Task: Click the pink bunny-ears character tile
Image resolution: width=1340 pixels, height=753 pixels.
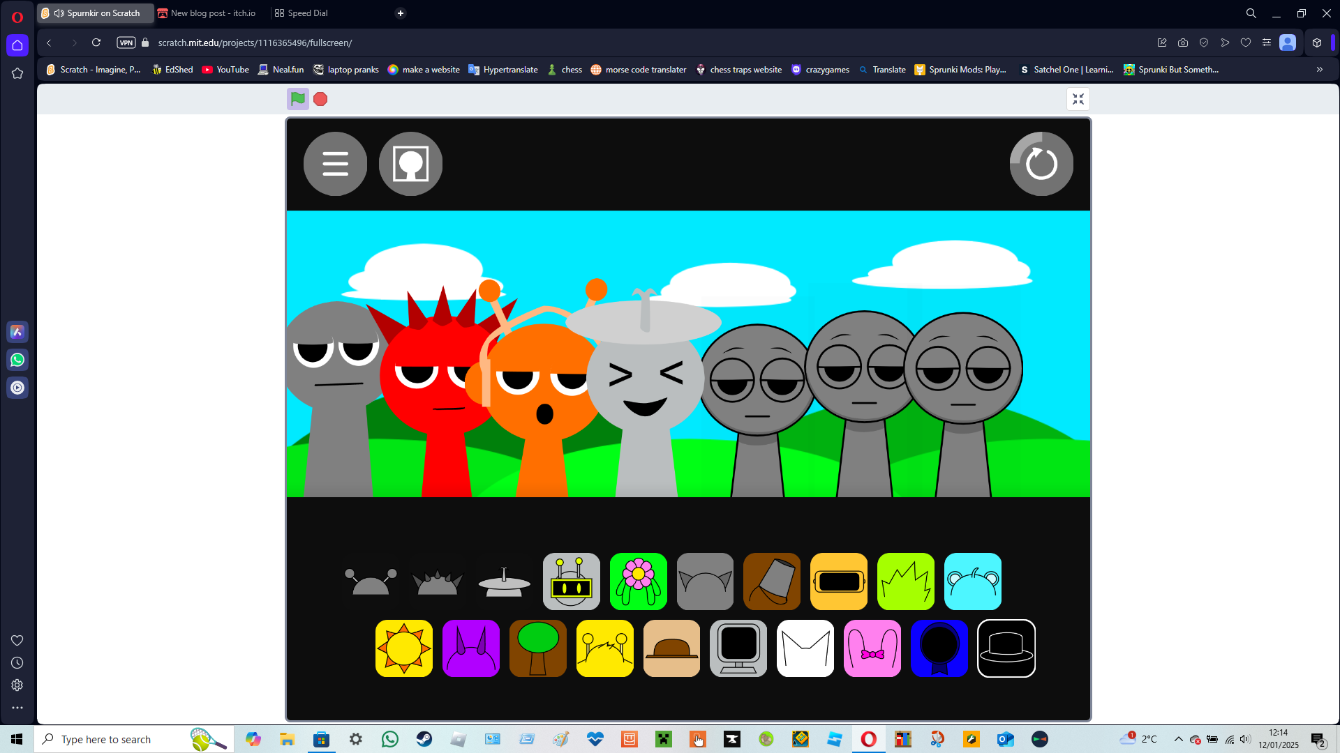Action: tap(872, 648)
